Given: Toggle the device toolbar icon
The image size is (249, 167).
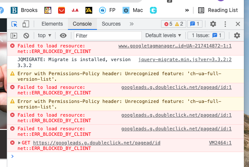Looking at the screenshot, I should click(x=26, y=24).
